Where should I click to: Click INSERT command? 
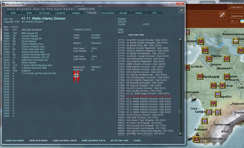(122, 19)
